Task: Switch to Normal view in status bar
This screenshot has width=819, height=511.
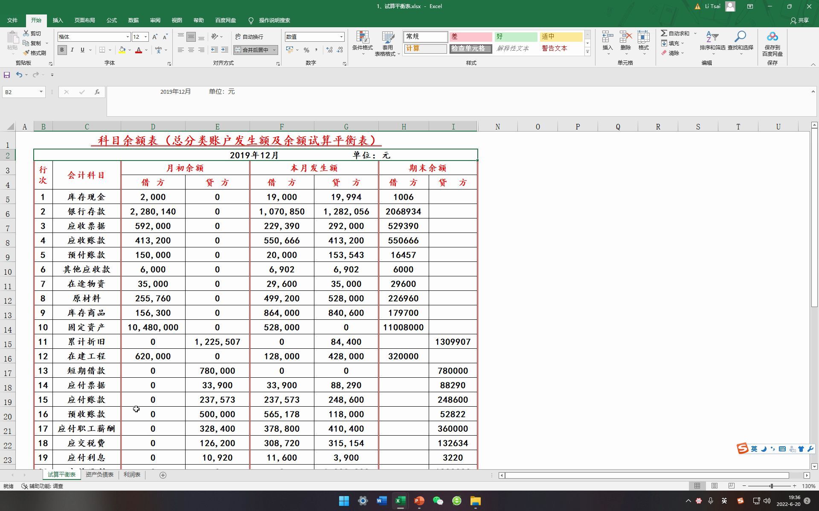Action: click(697, 486)
